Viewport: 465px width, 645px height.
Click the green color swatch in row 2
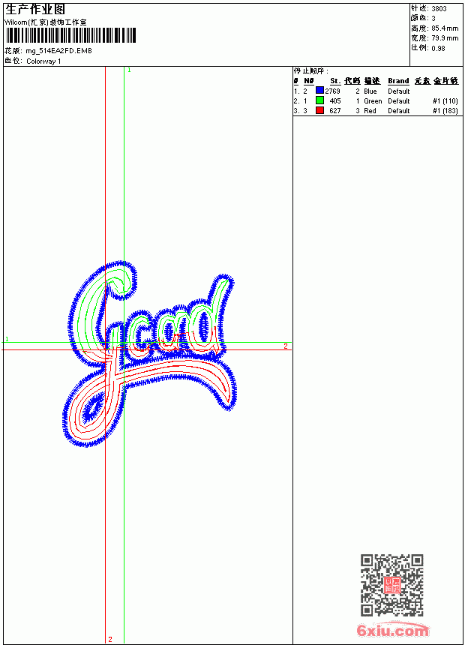(x=319, y=100)
